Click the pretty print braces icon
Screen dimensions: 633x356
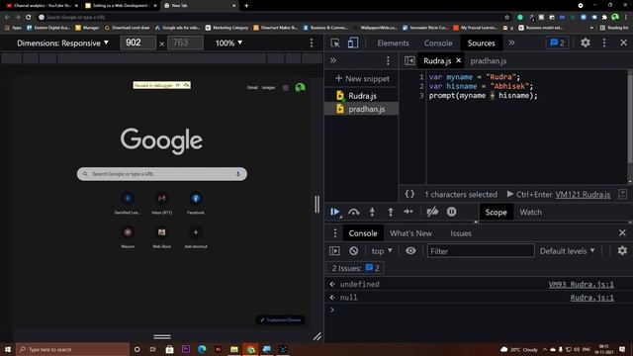409,194
